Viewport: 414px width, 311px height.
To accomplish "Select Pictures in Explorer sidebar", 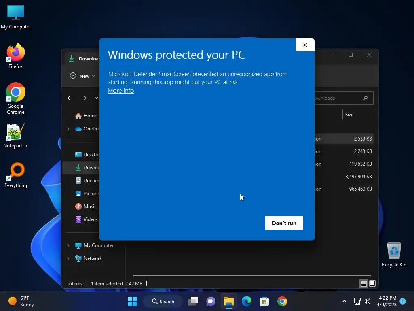I will click(x=87, y=194).
